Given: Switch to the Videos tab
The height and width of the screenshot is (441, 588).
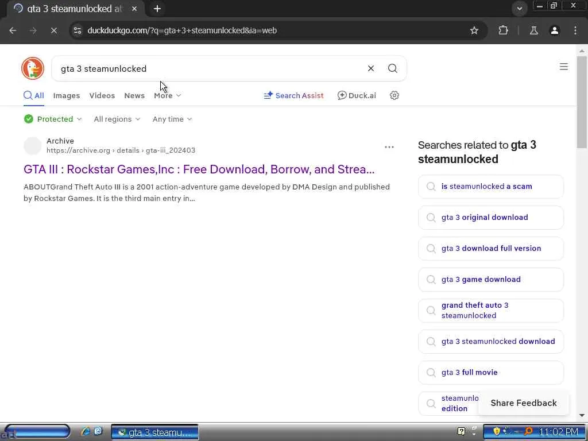Looking at the screenshot, I should point(102,96).
